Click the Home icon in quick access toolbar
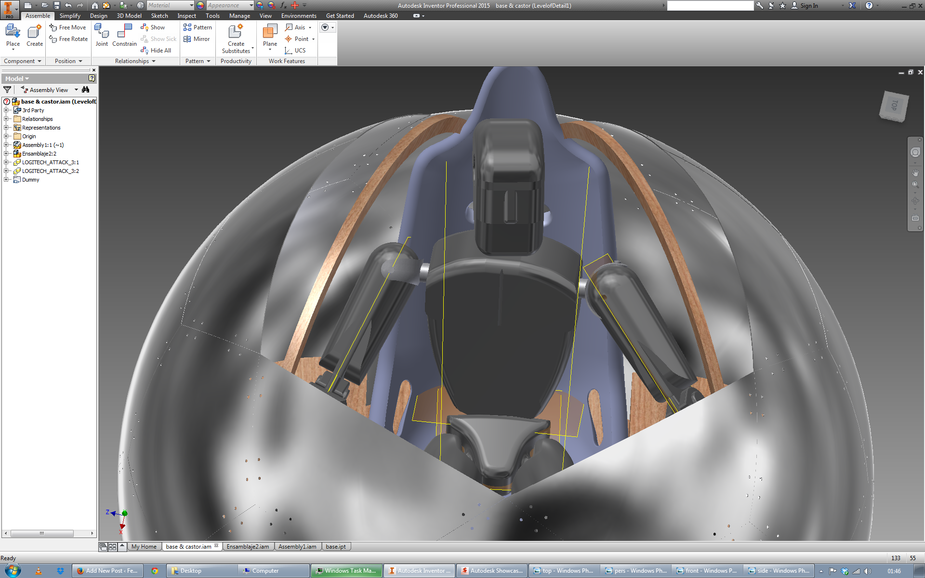Viewport: 925px width, 578px height. point(94,5)
